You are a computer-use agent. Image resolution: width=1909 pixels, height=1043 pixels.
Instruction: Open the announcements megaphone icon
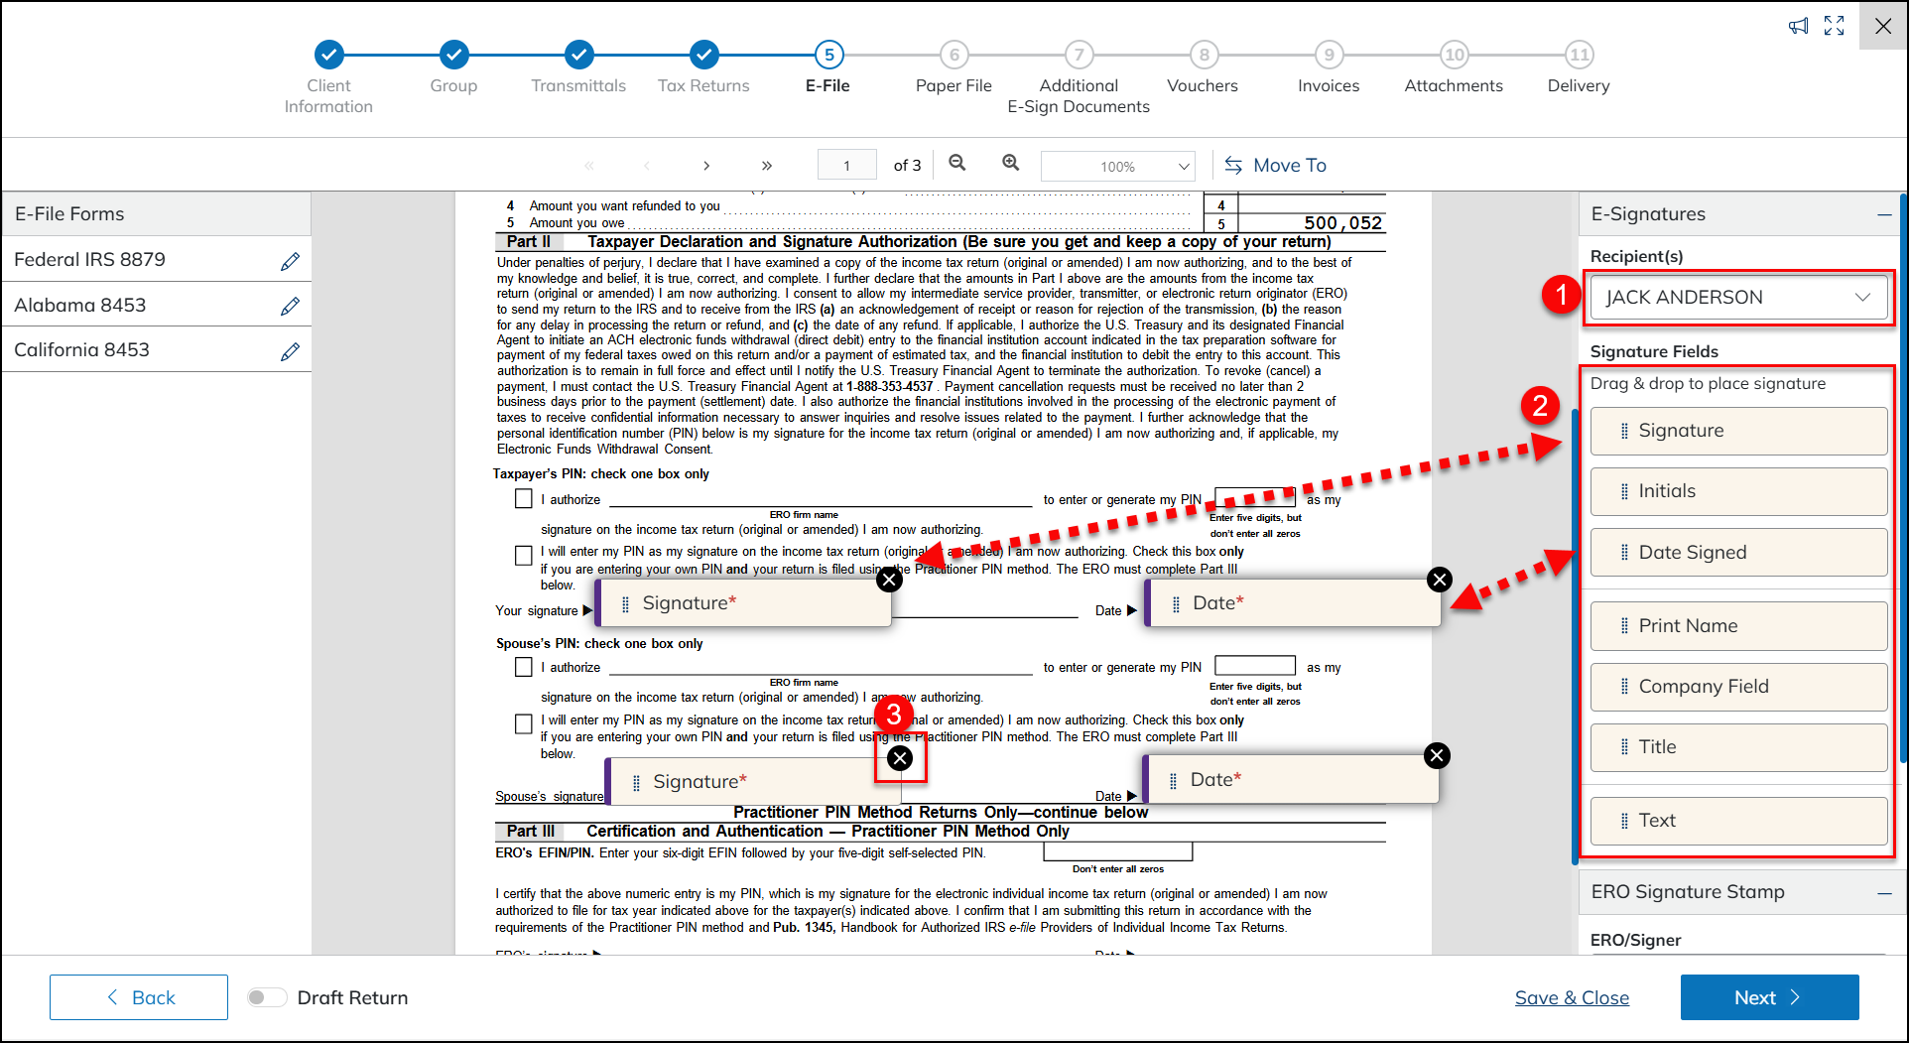pyautogui.click(x=1798, y=27)
